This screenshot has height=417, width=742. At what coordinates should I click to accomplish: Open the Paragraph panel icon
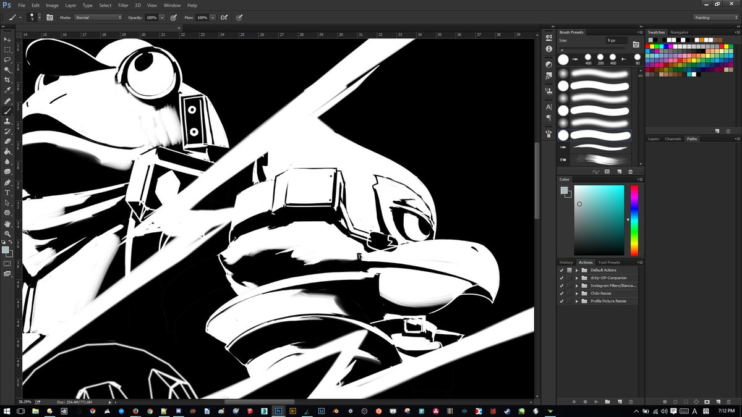click(548, 117)
